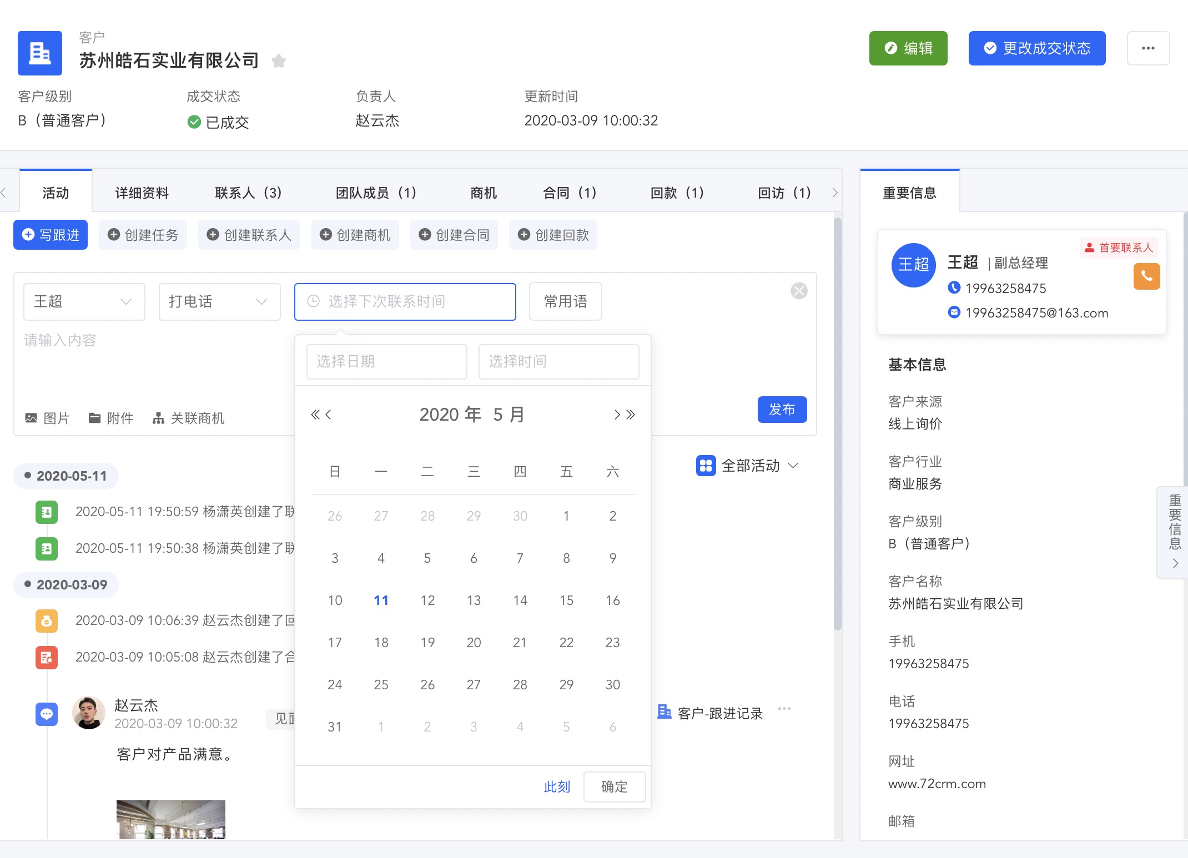This screenshot has width=1188, height=858.
Task: Open the 打电话 follow-up type dropdown
Action: pos(219,301)
